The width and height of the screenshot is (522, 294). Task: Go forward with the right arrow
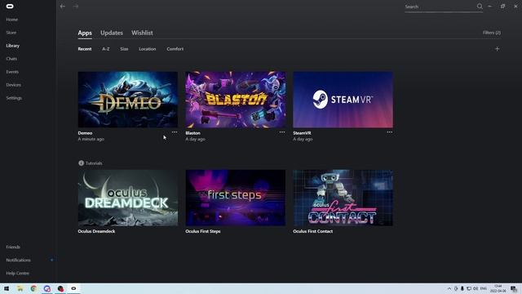point(76,7)
